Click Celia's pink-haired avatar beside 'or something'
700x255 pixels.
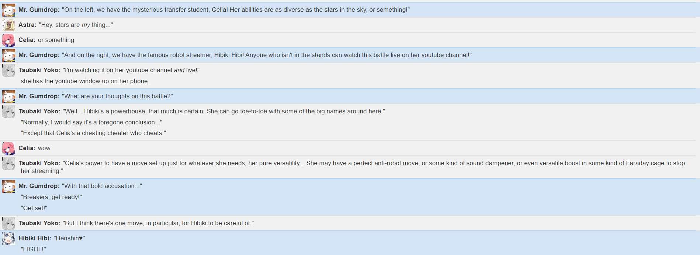tap(8, 40)
